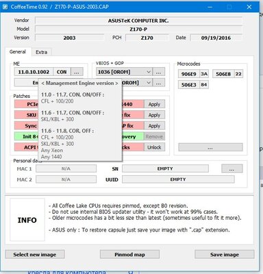Click the CoffeeTime app icon in title bar
Screen dimensions: 263x274
point(5,7)
